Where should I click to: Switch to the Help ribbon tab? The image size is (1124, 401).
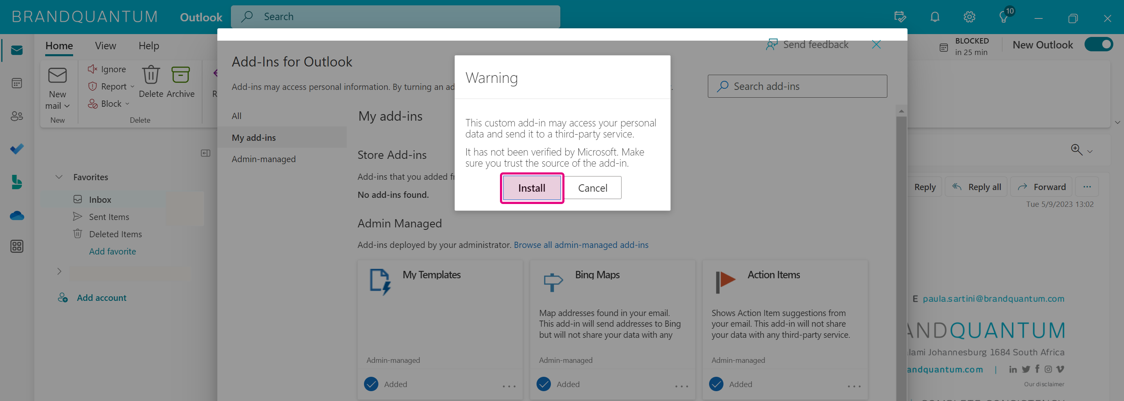click(x=149, y=46)
